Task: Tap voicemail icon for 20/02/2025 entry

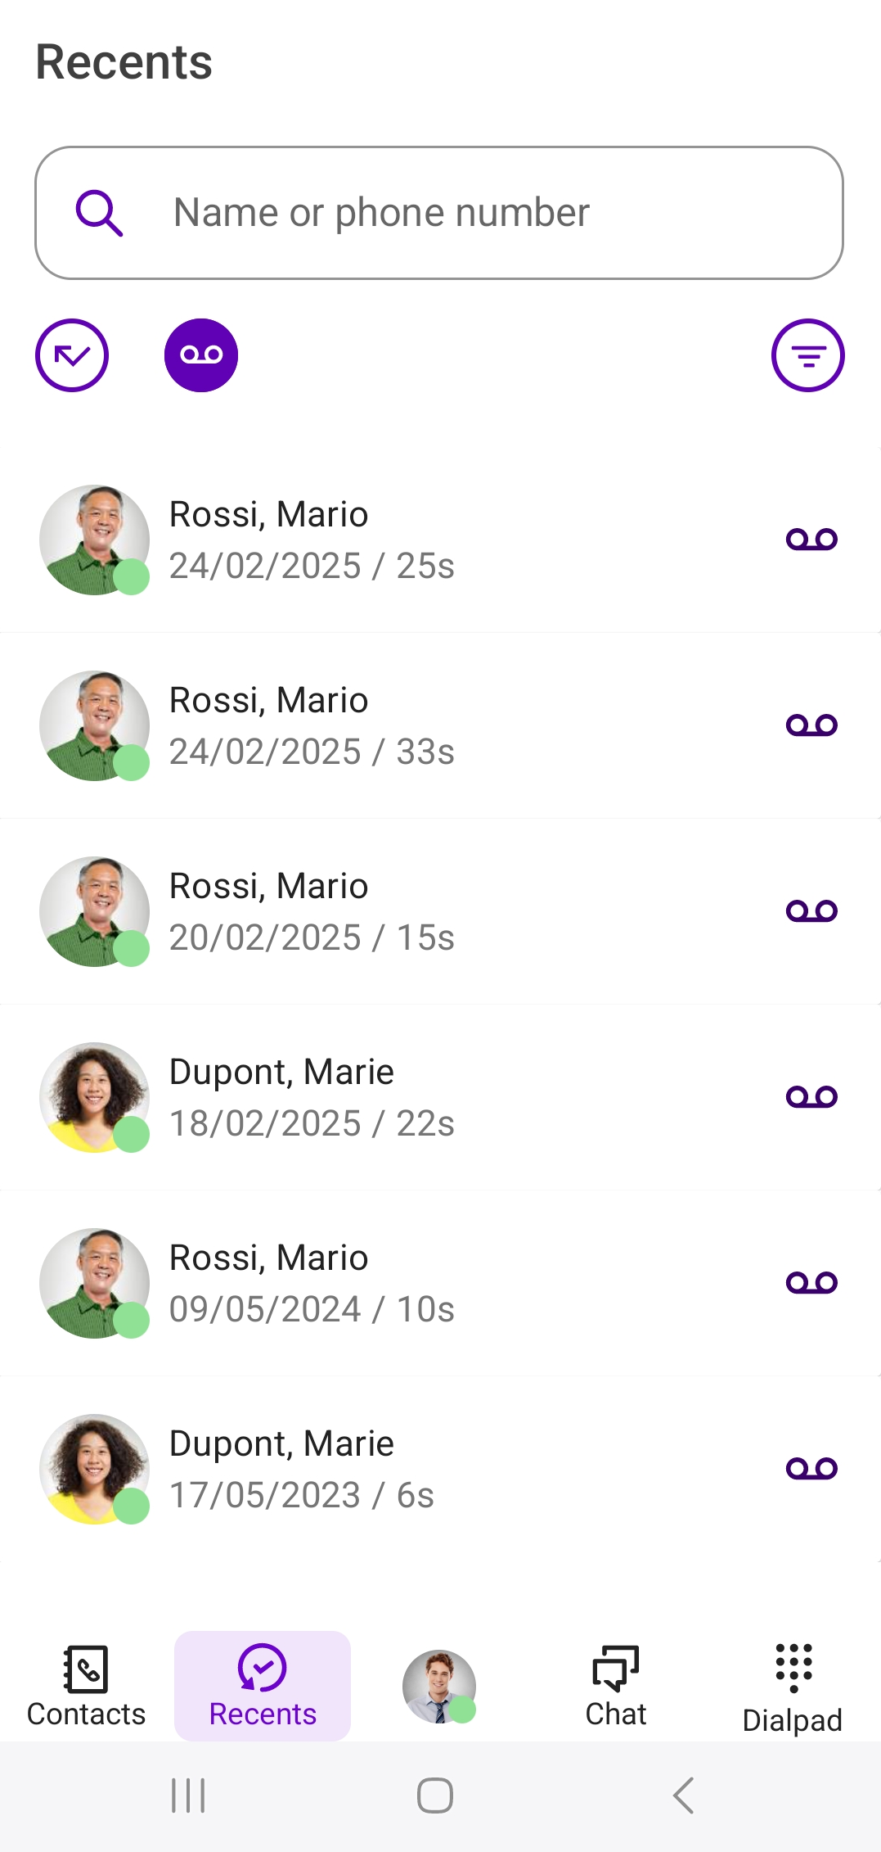Action: point(811,911)
